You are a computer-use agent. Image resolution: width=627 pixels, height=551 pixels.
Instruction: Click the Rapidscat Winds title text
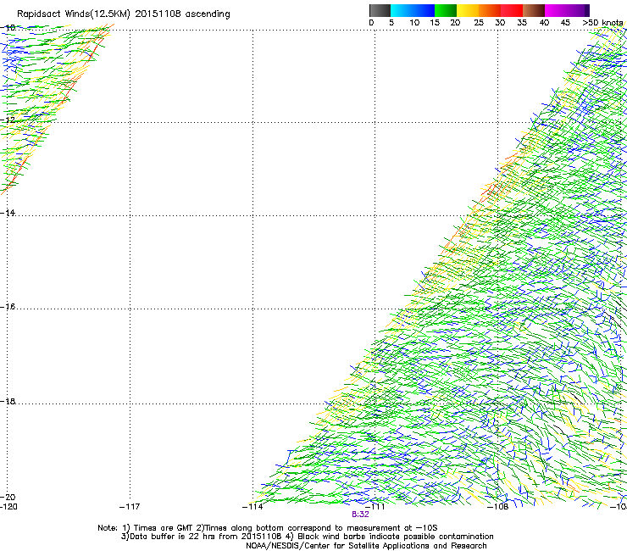pos(124,14)
